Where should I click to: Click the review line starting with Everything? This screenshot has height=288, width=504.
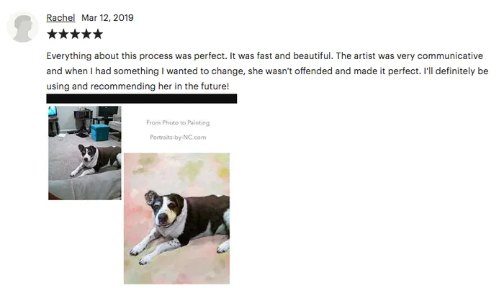tap(264, 56)
